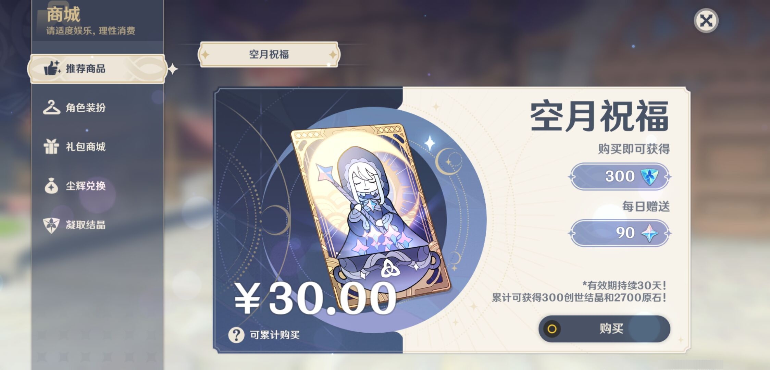The width and height of the screenshot is (770, 370).
Task: Click the Genesis Crystal icon beside 300
Action: pos(649,176)
